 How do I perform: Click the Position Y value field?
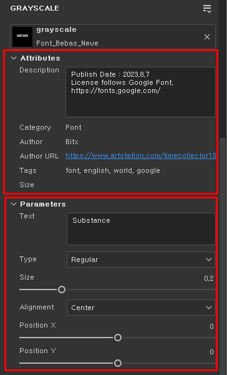coord(211,352)
